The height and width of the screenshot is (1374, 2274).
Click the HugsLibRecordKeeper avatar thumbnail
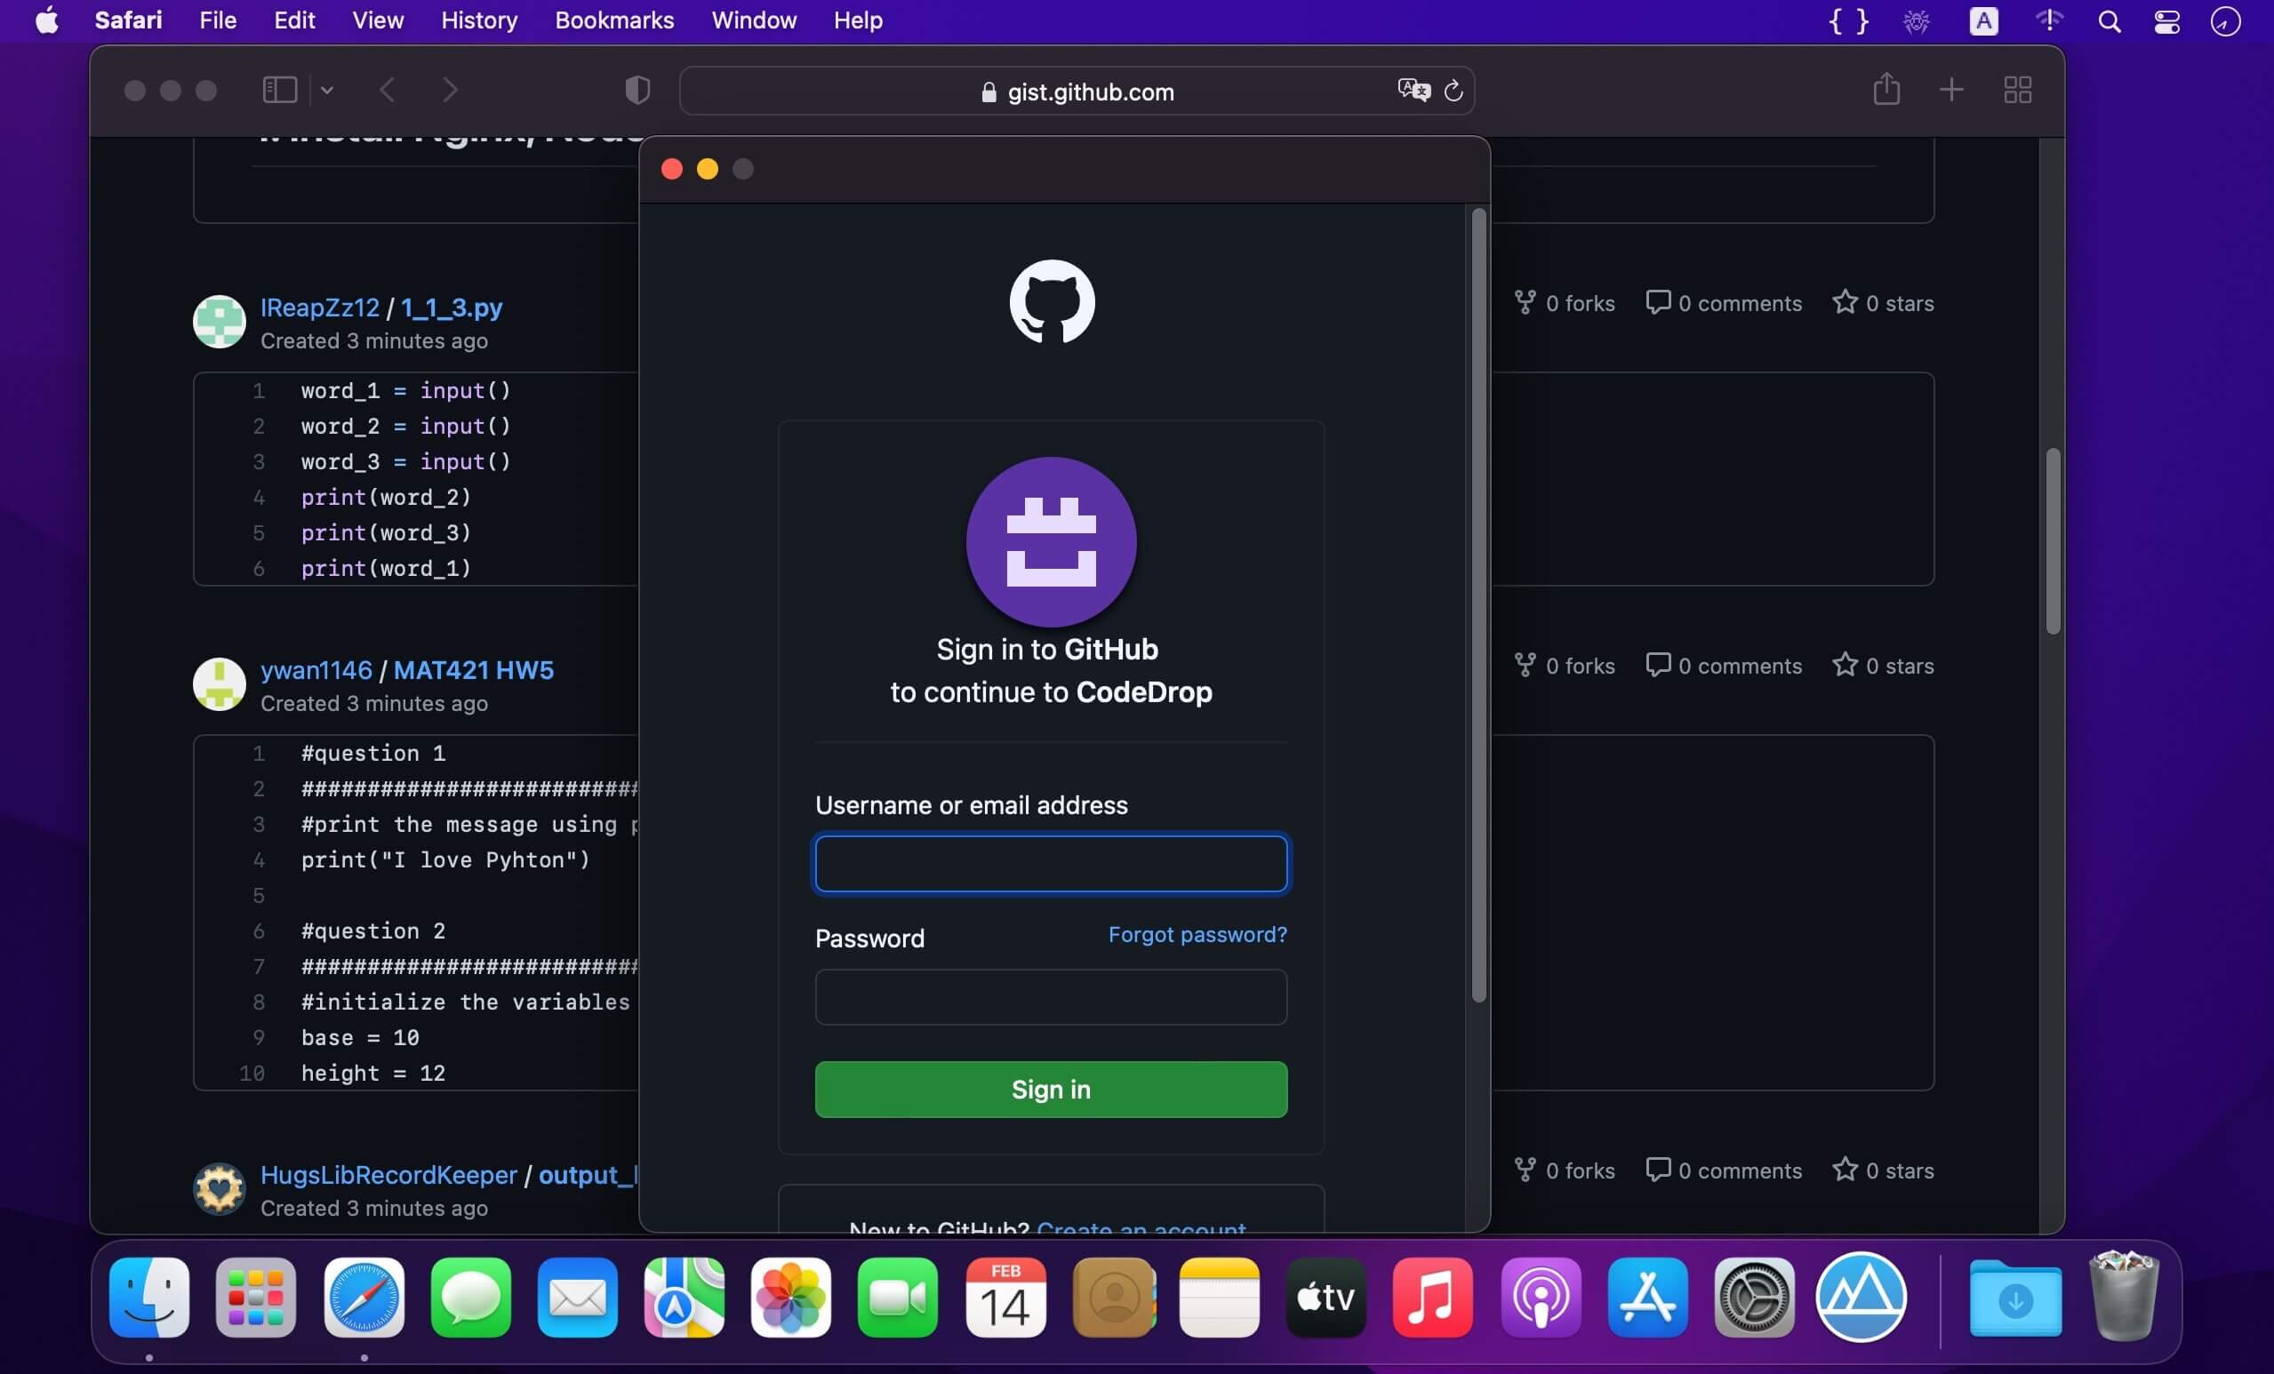point(219,1188)
